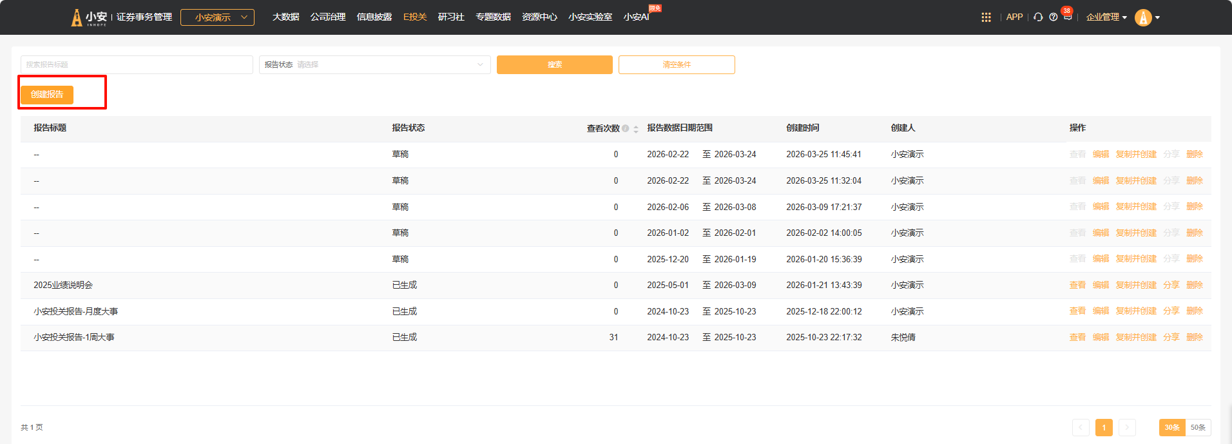This screenshot has height=444, width=1232.
Task: Open 研习社 menu
Action: [x=451, y=17]
